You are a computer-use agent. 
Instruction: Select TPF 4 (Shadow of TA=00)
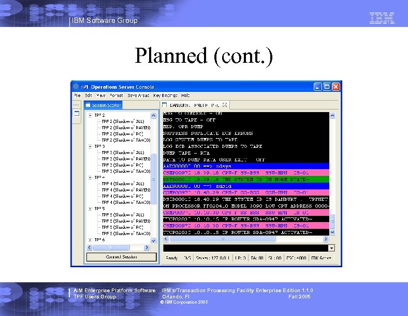tap(126, 202)
